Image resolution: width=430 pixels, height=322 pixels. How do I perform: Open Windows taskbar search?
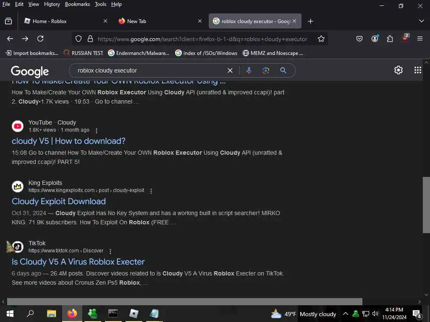pos(30,314)
